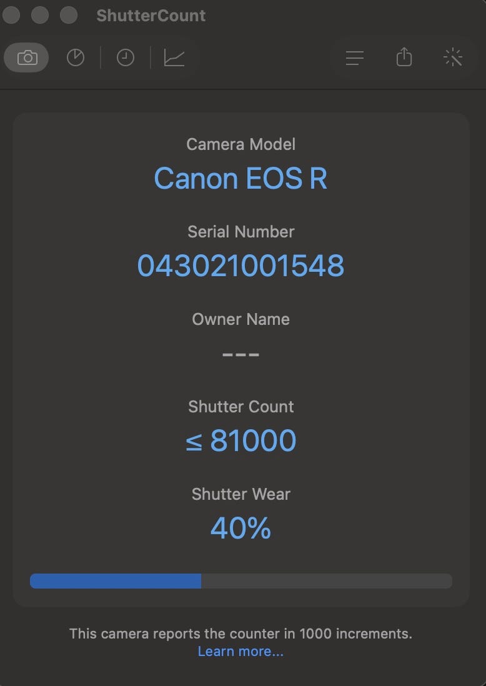Click the Shutter Wear progress bar
Image resolution: width=486 pixels, height=686 pixels.
click(241, 581)
